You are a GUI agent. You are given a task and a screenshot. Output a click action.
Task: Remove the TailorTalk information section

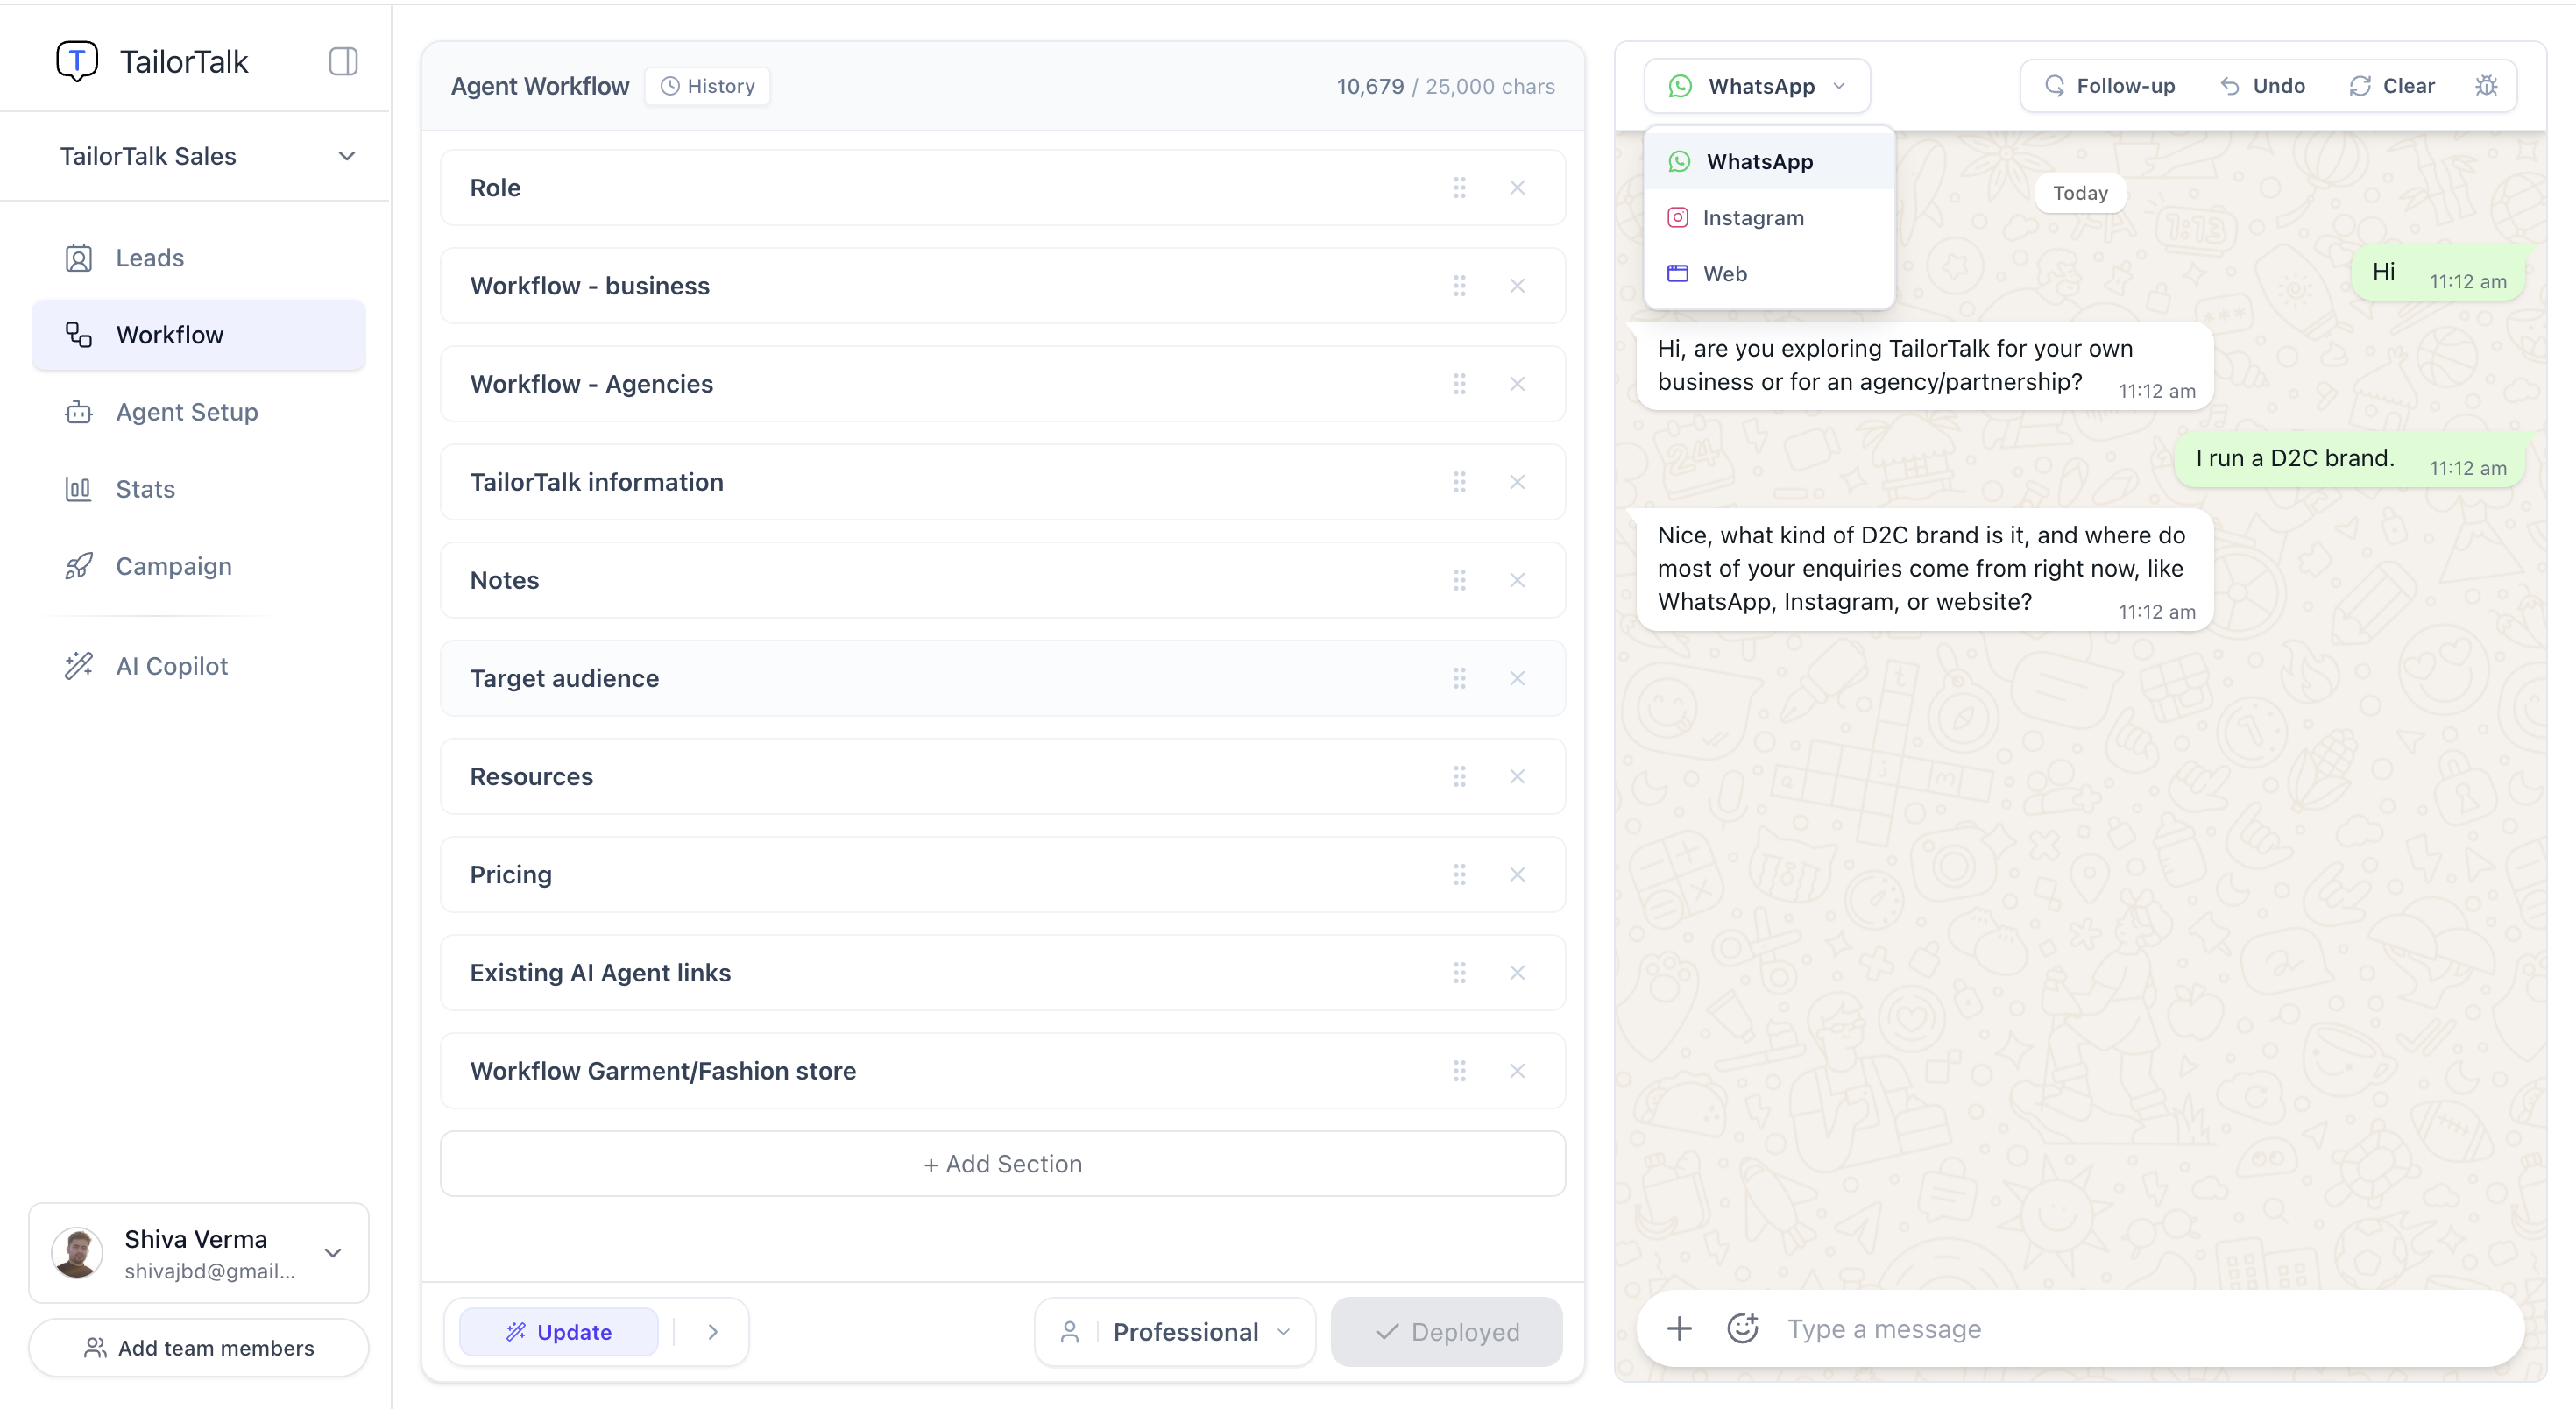point(1517,482)
